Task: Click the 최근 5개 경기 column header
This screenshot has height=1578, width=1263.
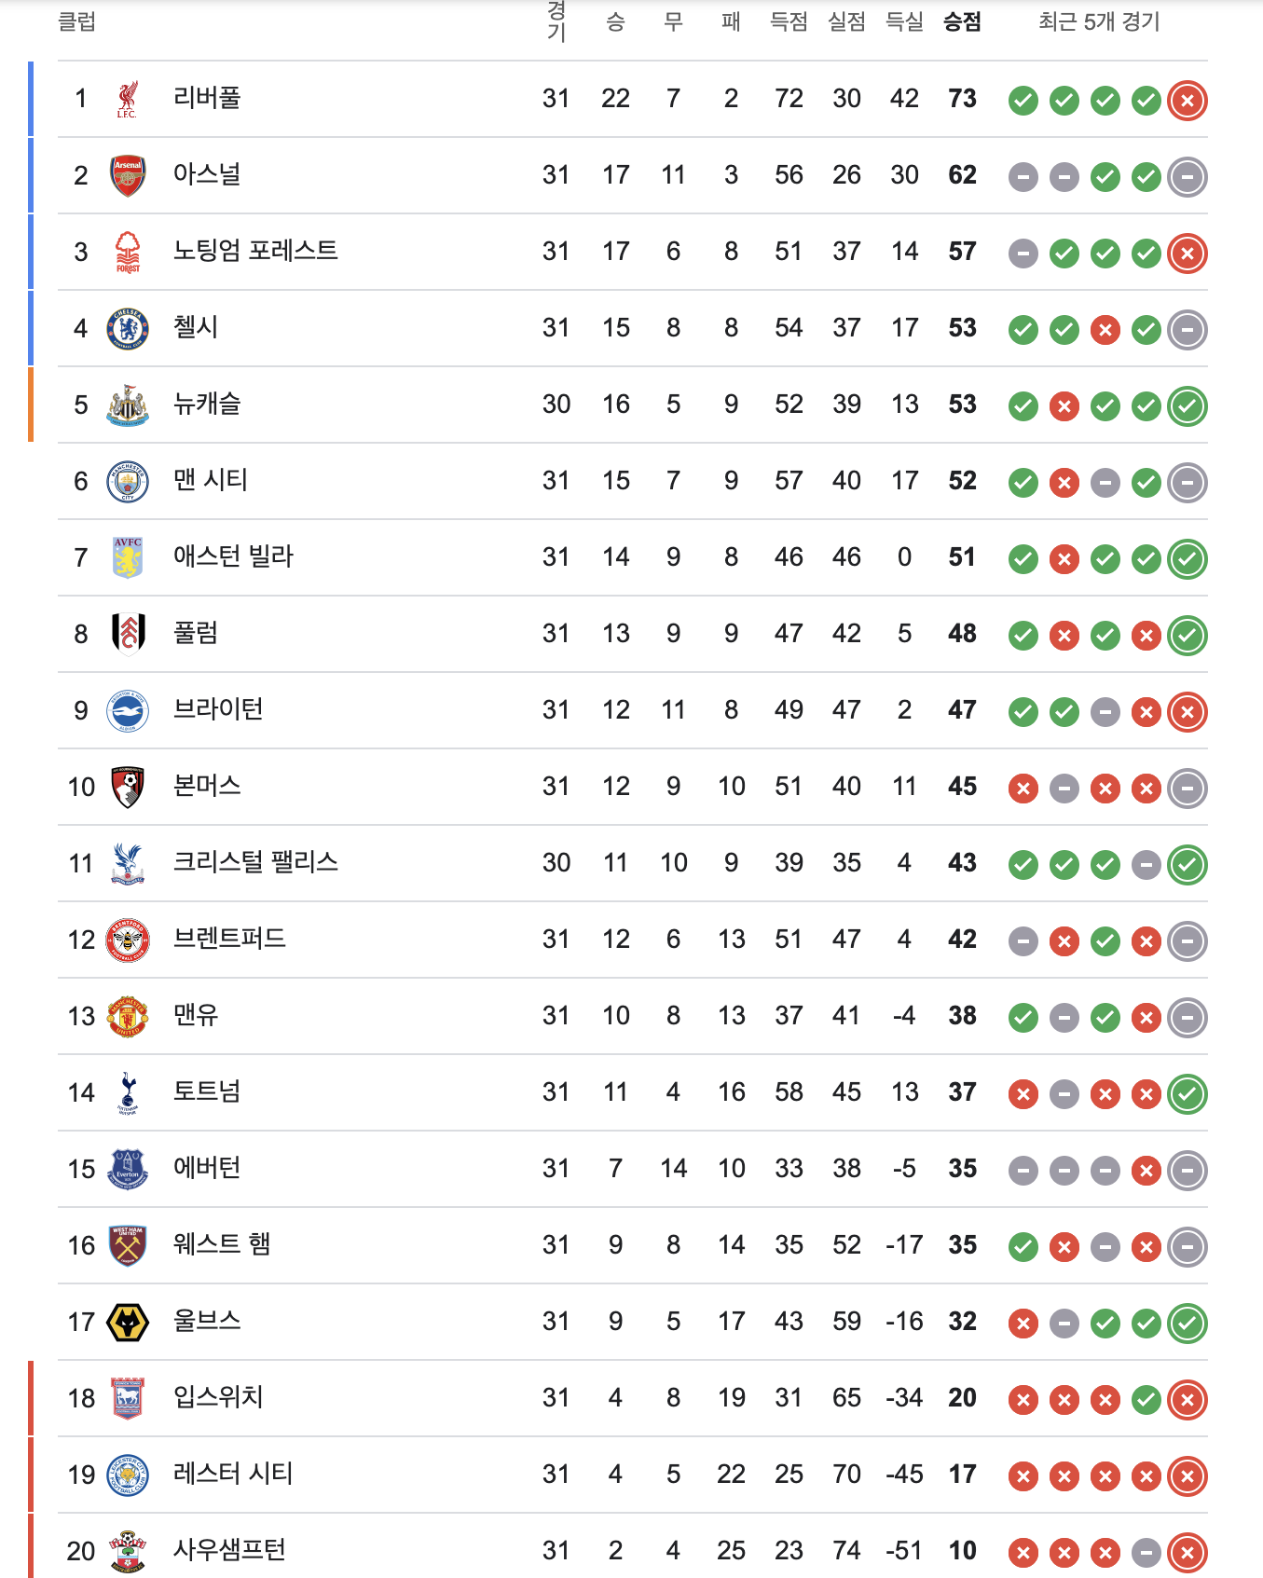Action: 1100,21
